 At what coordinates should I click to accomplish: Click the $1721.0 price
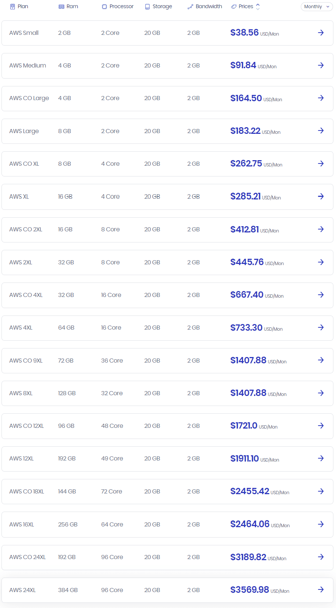click(244, 426)
